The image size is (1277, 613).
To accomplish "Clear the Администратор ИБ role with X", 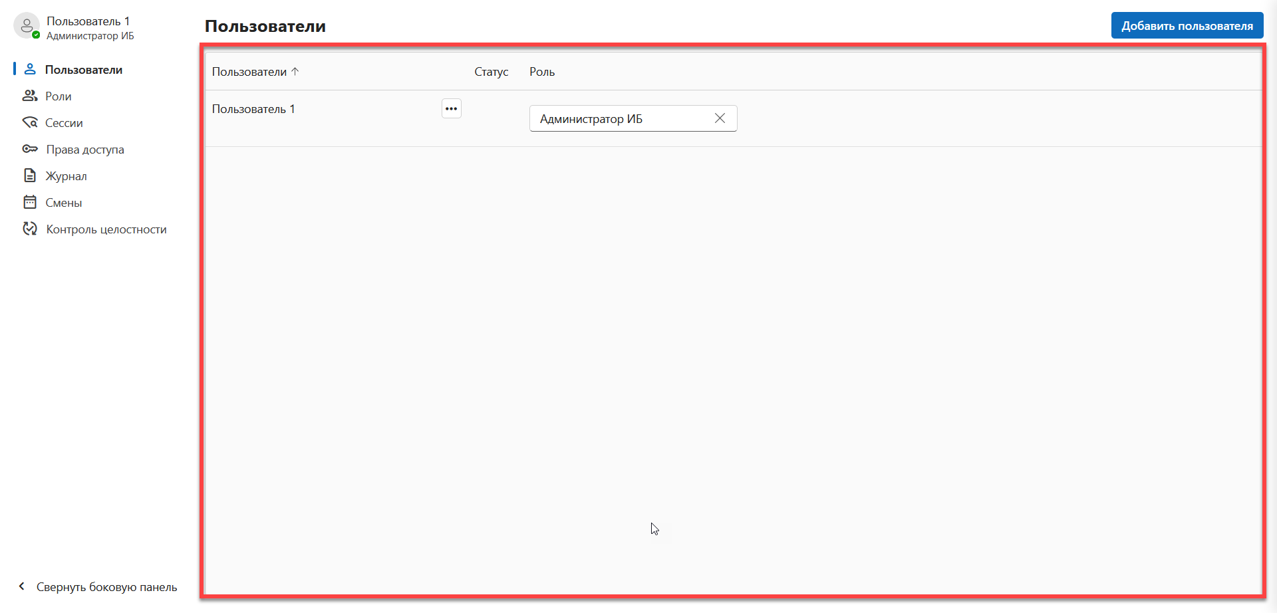I will tap(720, 118).
